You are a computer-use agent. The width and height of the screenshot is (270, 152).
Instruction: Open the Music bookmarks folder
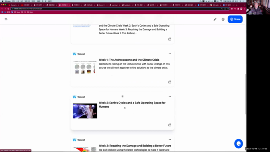click(30, 12)
